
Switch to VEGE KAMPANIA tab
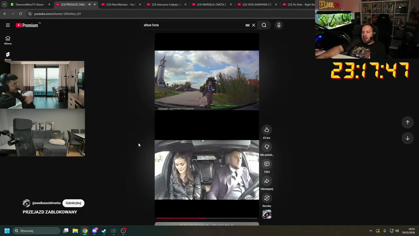(x=257, y=5)
